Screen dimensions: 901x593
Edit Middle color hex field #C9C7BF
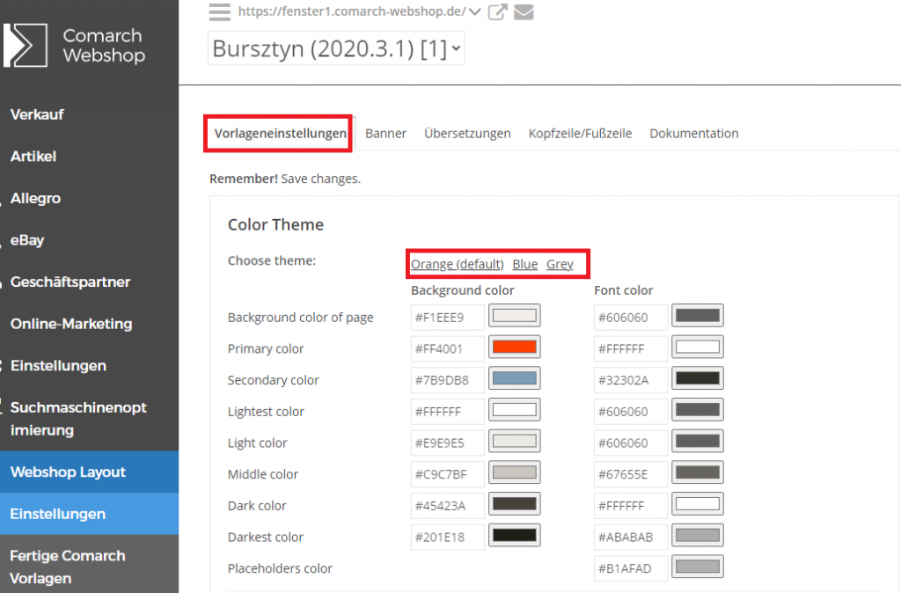448,474
